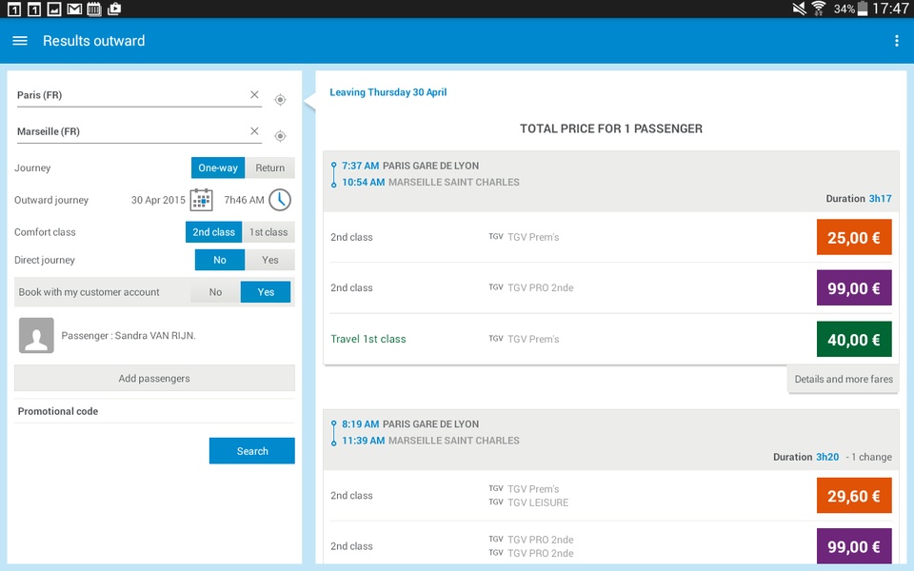The image size is (914, 571).
Task: Tap the battery indicator icon
Action: [863, 9]
